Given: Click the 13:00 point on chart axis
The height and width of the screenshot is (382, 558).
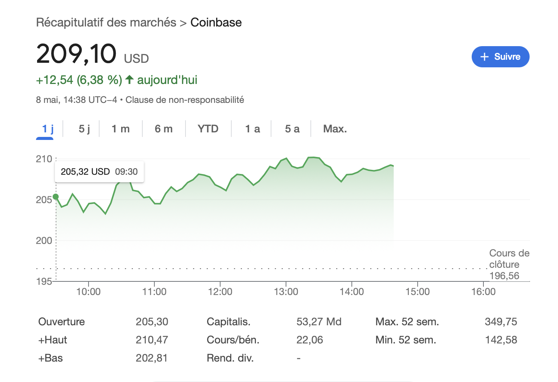Looking at the screenshot, I should click(x=286, y=292).
